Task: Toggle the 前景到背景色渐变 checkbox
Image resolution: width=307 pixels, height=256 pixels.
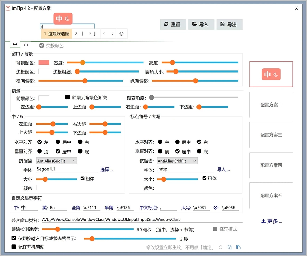Action: tap(68, 97)
